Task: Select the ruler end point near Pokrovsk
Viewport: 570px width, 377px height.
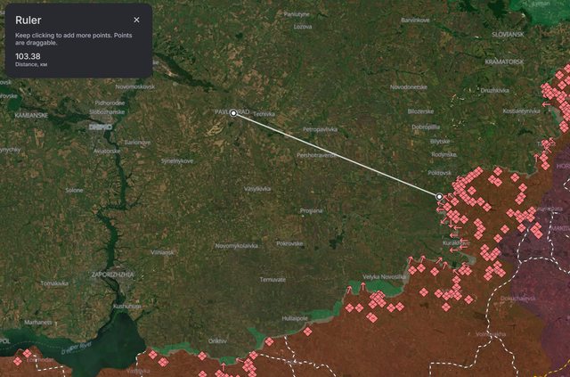Action: click(x=440, y=196)
